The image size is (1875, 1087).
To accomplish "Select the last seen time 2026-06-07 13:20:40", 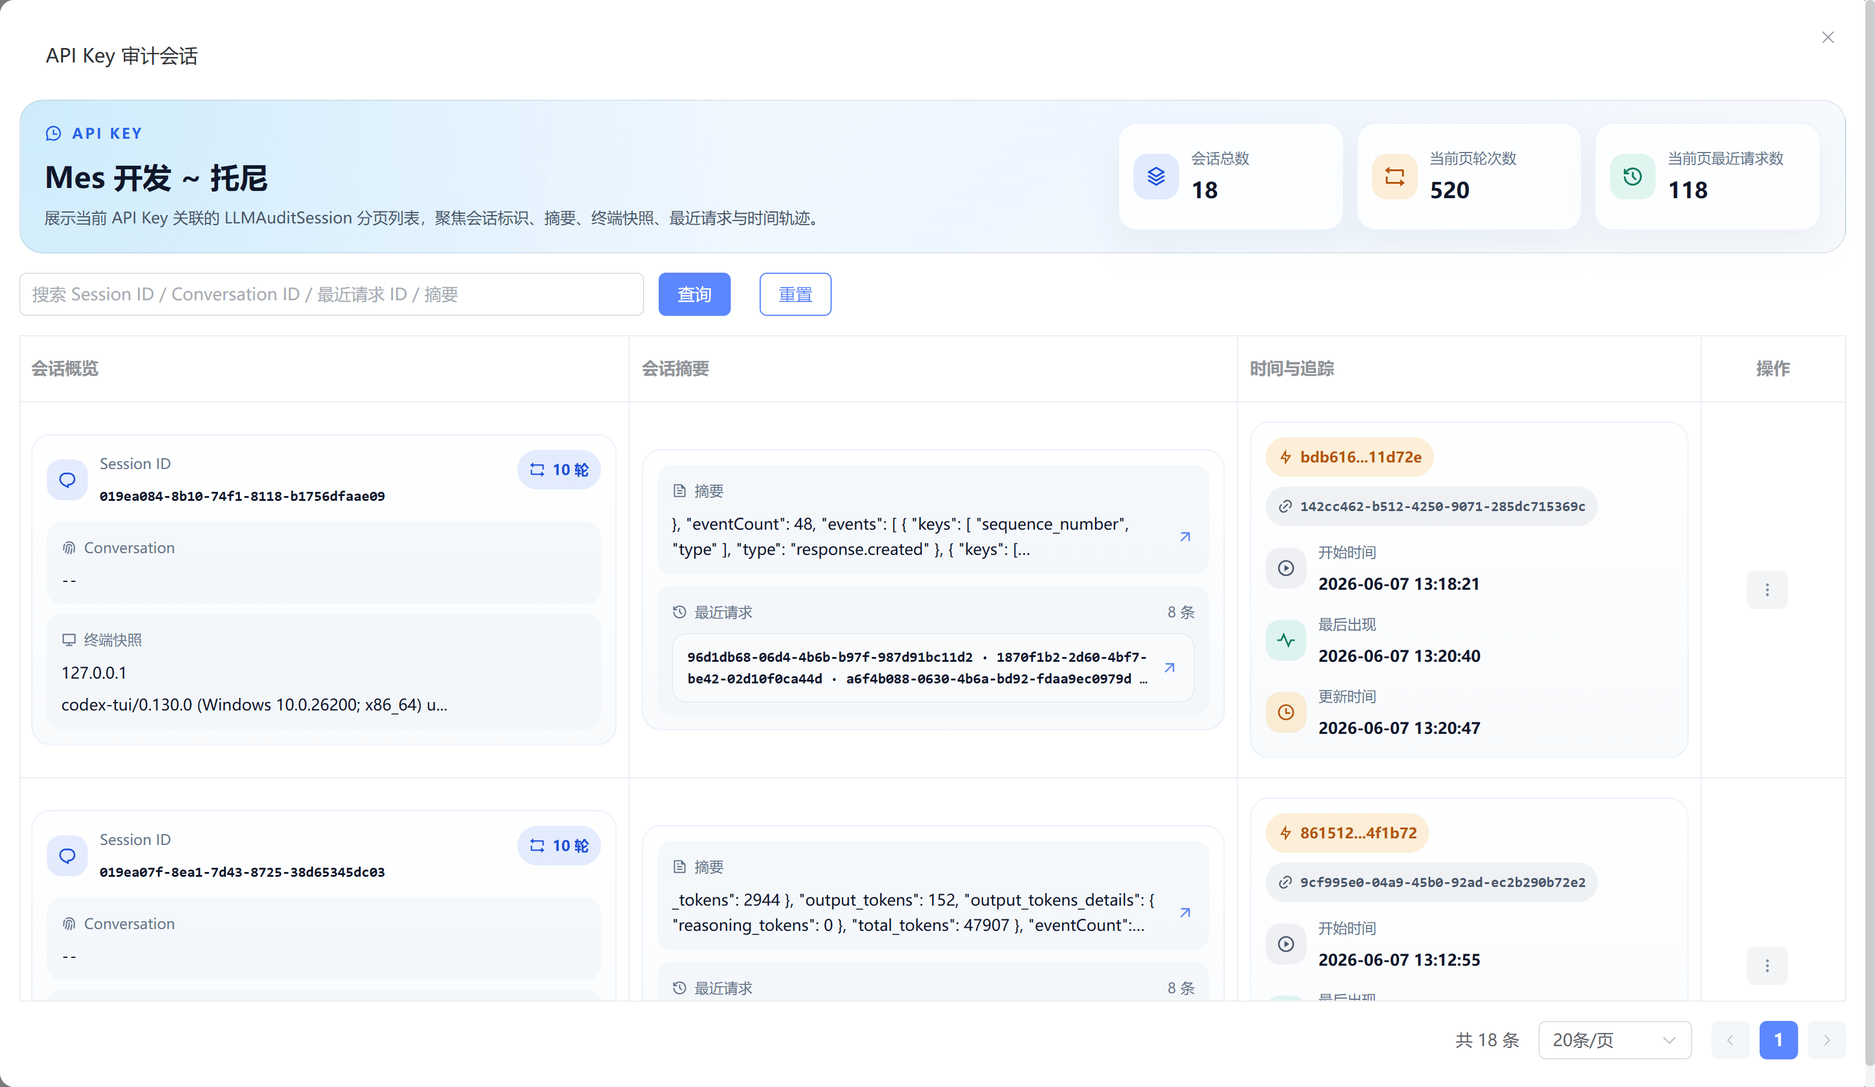I will pyautogui.click(x=1400, y=656).
